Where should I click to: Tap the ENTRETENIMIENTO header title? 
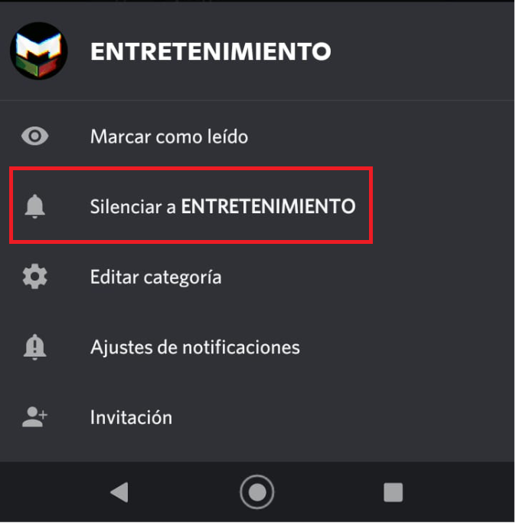coord(211,51)
